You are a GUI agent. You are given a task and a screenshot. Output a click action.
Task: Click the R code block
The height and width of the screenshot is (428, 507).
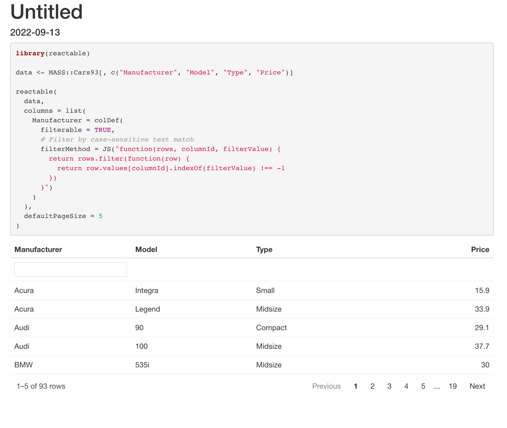pyautogui.click(x=252, y=139)
